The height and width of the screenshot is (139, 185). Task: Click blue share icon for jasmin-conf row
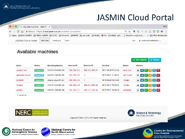(142, 70)
